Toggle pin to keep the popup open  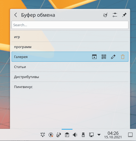point(124,15)
